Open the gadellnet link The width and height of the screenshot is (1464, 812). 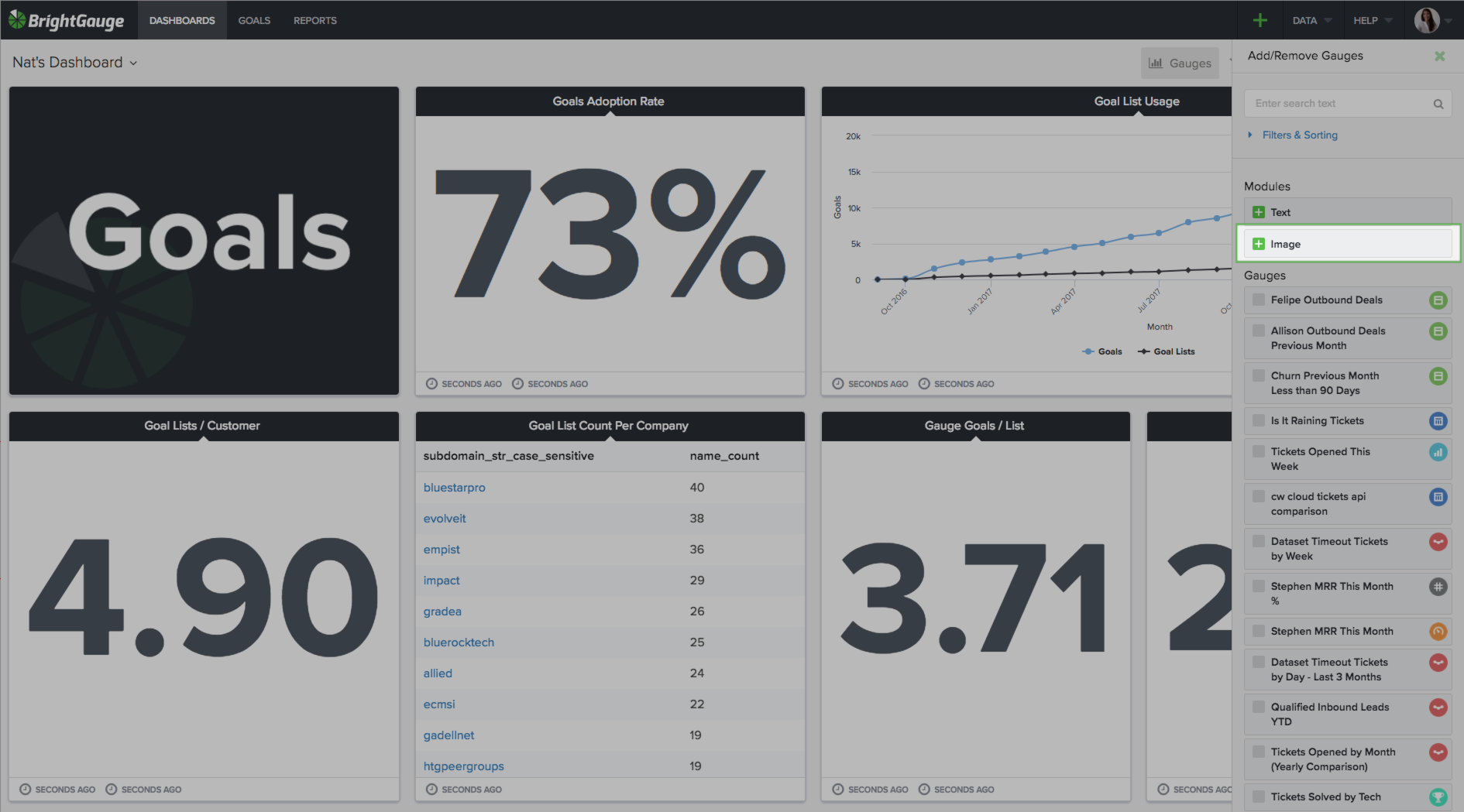[x=448, y=735]
